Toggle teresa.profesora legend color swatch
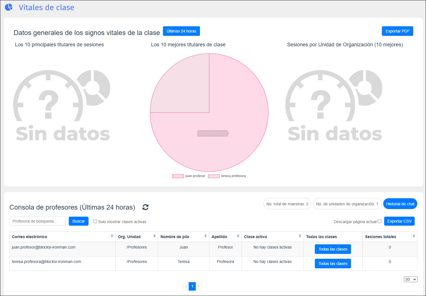Viewport: 426px width, 296px height. pyautogui.click(x=214, y=176)
